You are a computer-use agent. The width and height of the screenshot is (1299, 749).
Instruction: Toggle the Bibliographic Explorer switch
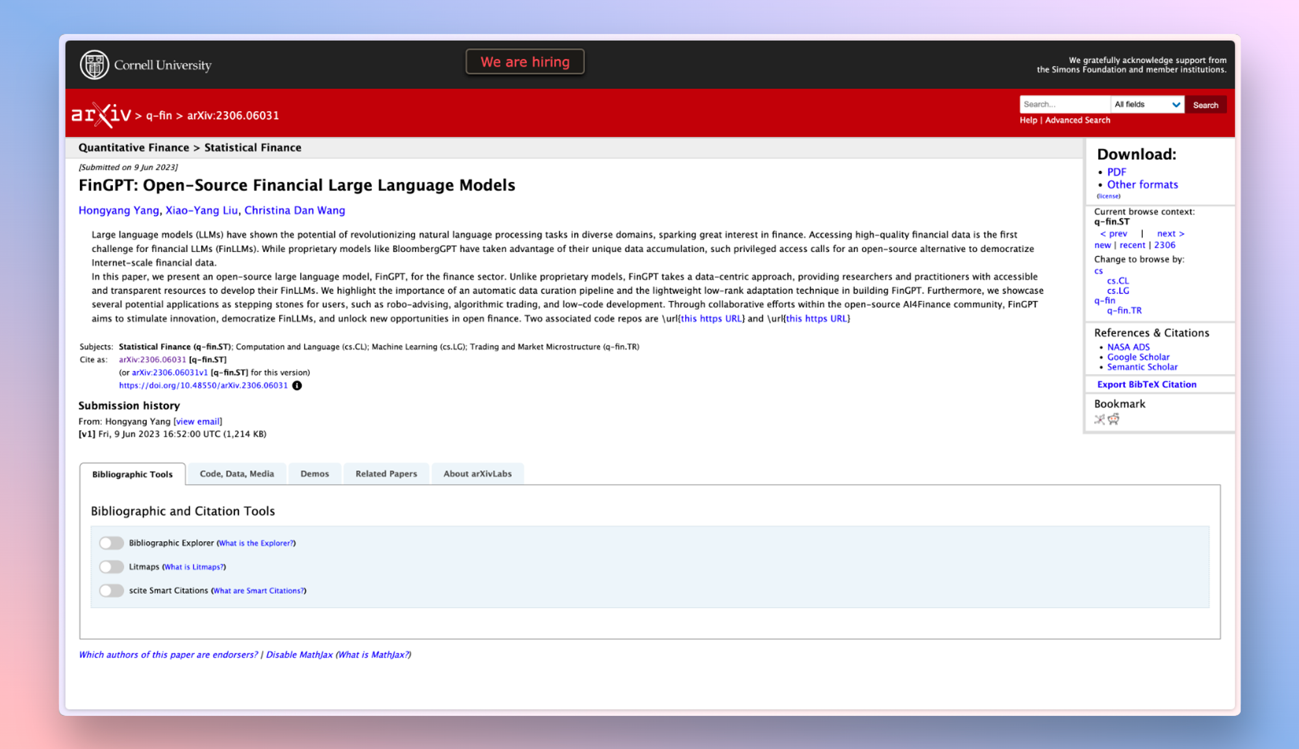[x=111, y=542]
